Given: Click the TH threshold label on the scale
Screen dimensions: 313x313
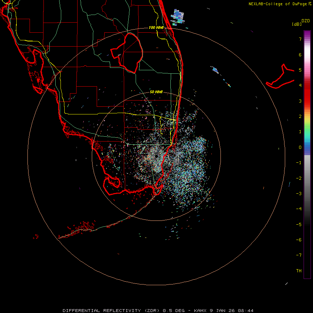Looking at the screenshot, I should tap(299, 271).
